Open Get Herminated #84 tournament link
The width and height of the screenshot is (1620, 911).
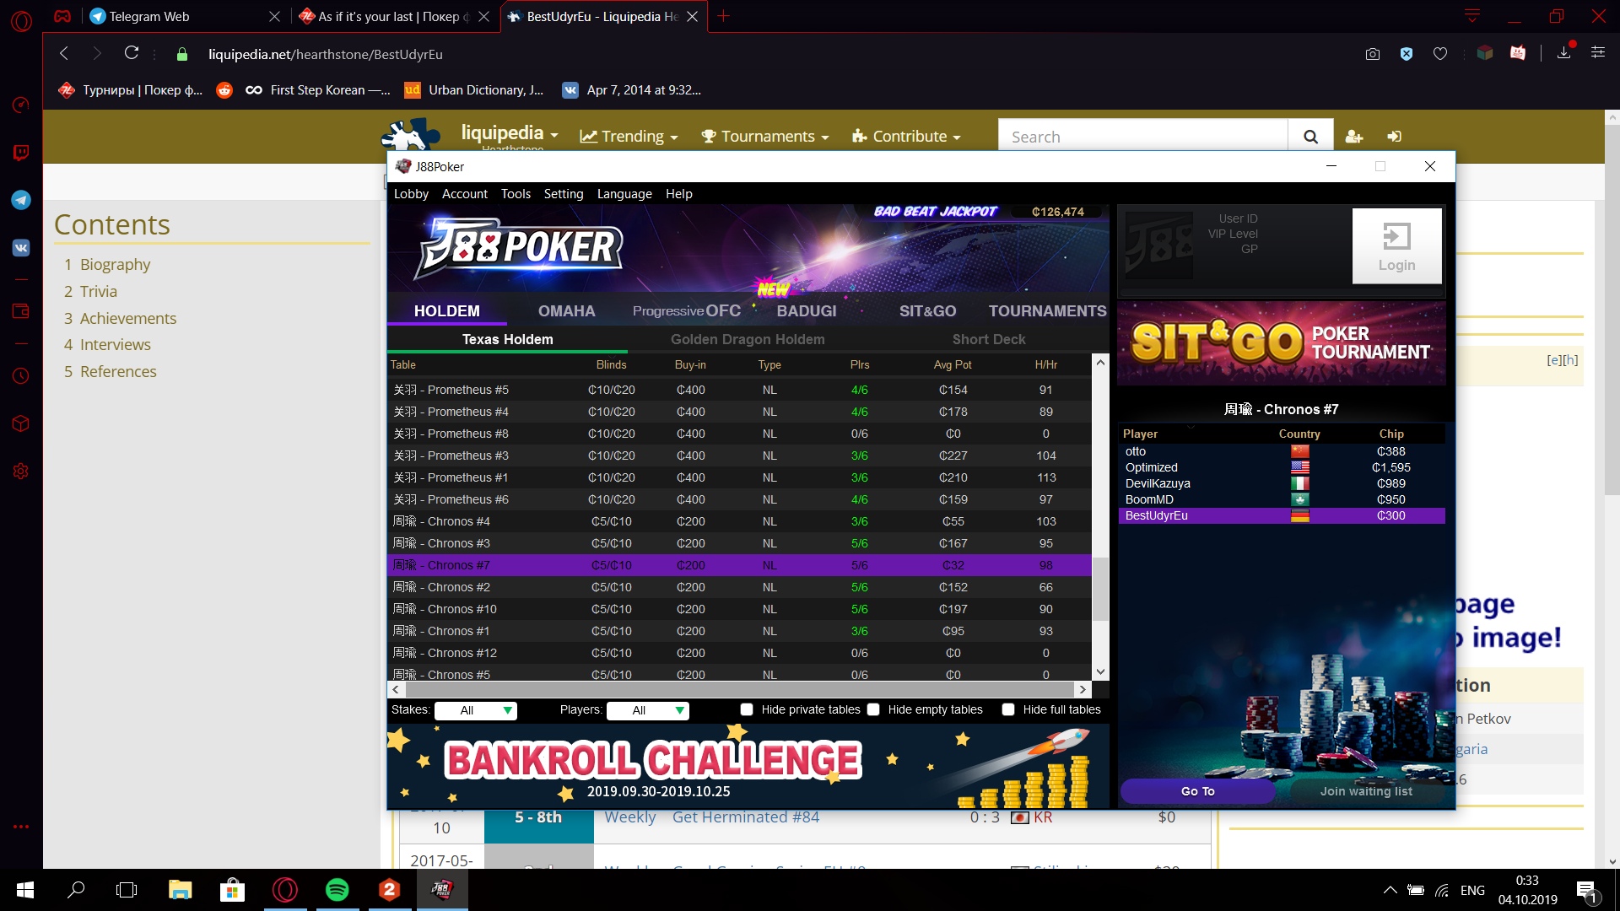(x=746, y=817)
